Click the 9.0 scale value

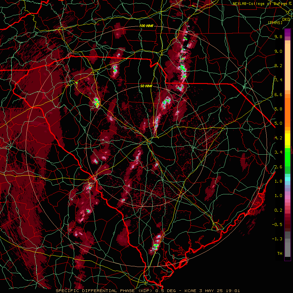point(278,51)
